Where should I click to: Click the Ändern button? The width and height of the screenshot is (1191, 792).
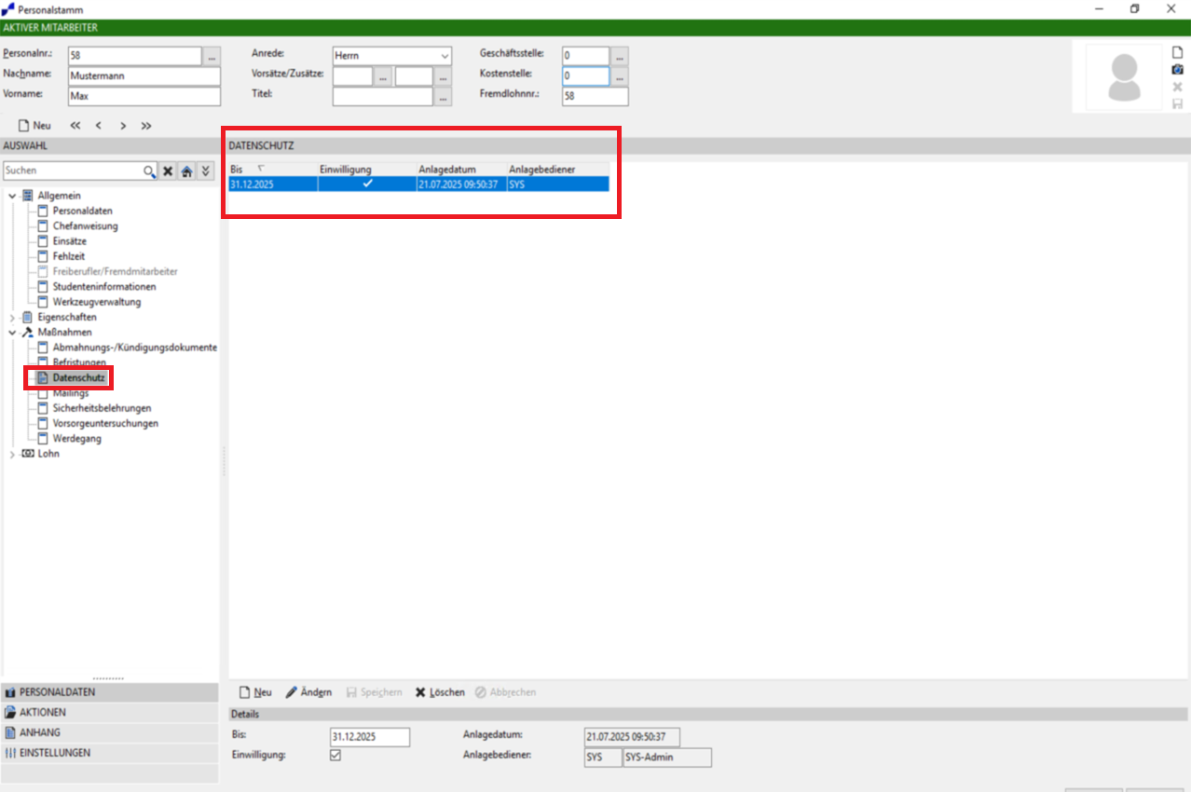[x=308, y=692]
